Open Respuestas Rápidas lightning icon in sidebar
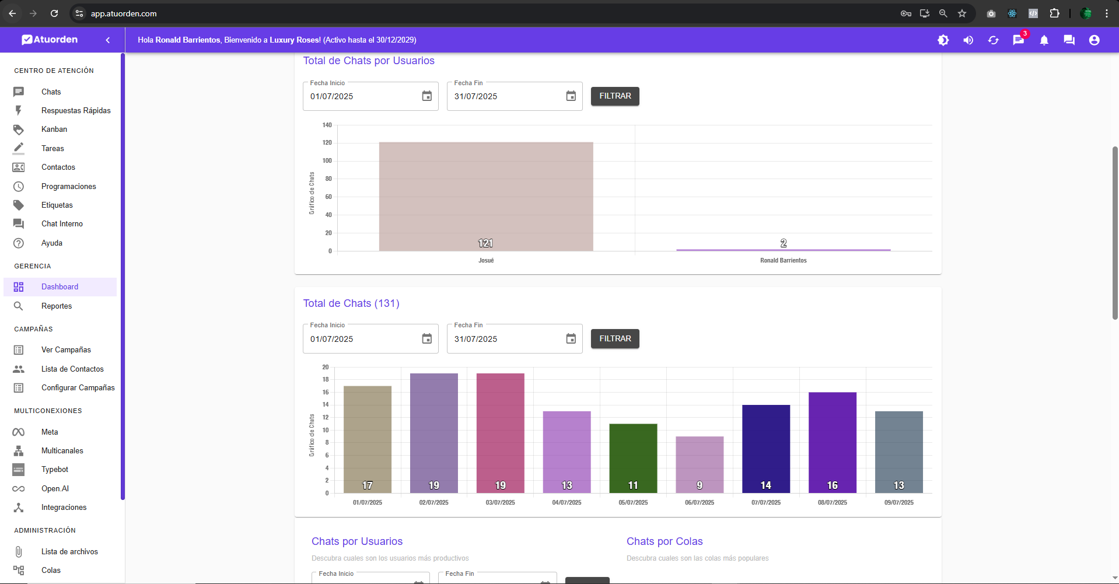 point(19,111)
